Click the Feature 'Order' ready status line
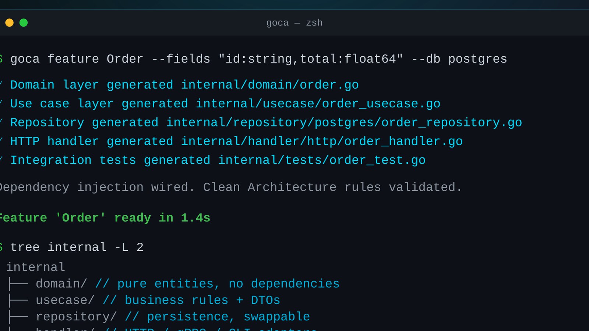589x331 pixels. tap(105, 218)
